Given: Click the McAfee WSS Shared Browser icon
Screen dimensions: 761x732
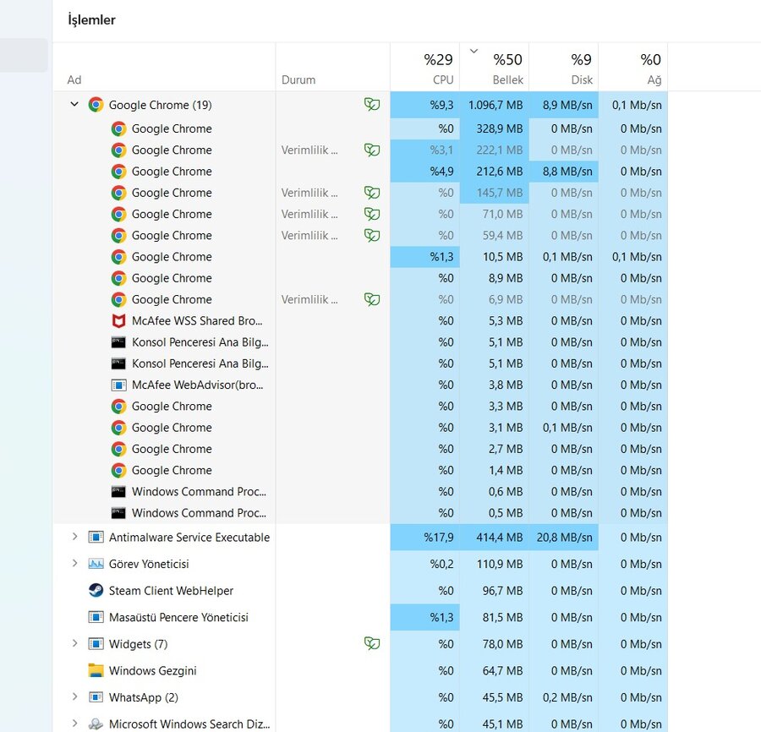Looking at the screenshot, I should point(118,321).
